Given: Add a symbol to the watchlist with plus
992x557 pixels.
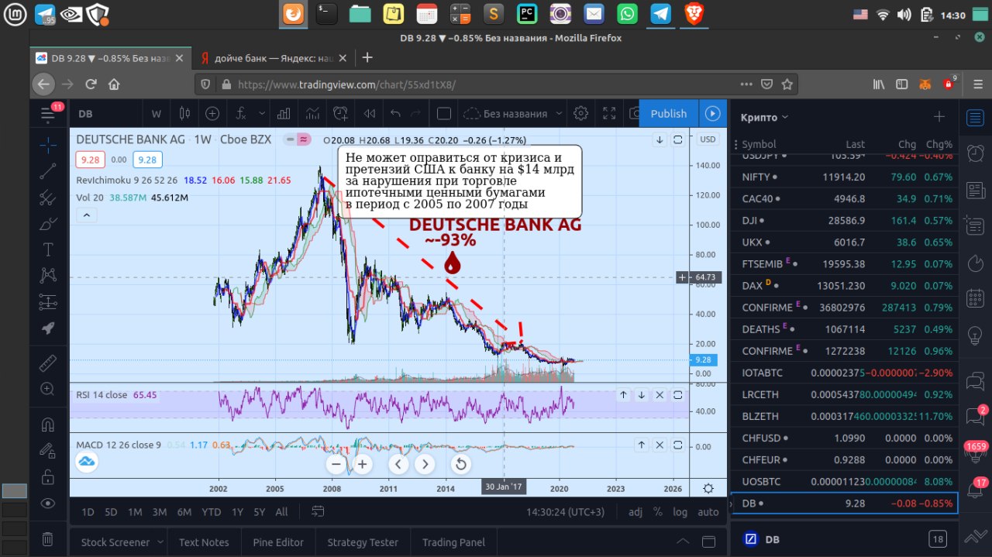Looking at the screenshot, I should pos(939,117).
